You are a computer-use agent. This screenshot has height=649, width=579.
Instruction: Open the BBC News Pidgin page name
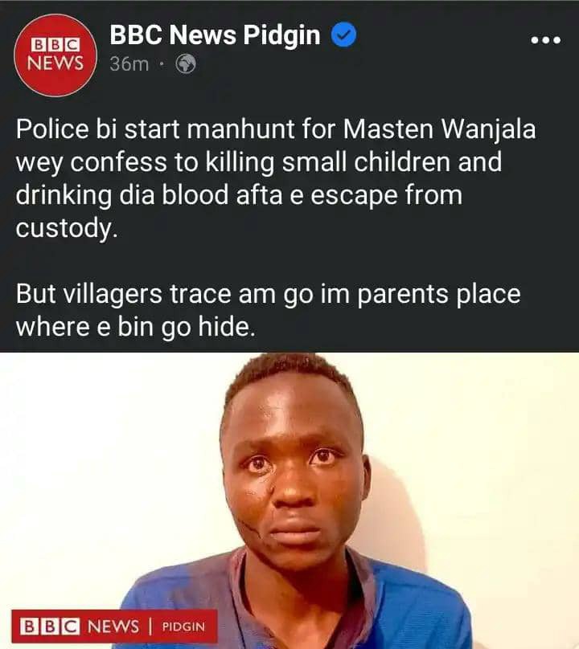215,35
